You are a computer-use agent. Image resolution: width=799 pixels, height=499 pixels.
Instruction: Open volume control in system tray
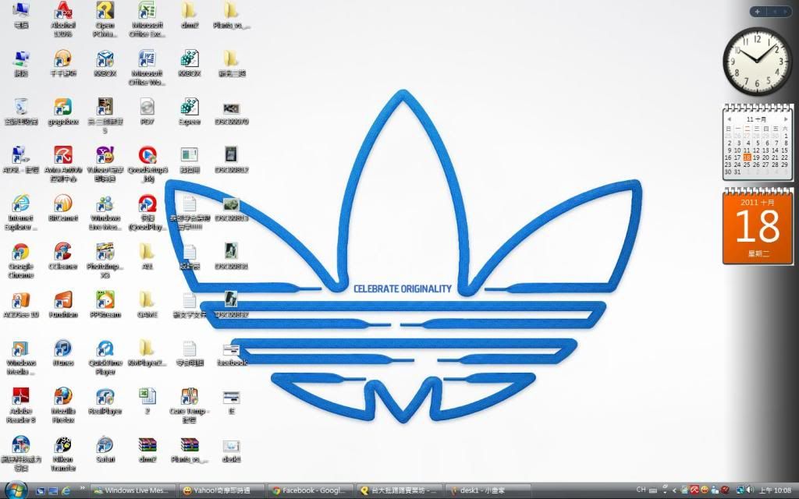tap(749, 490)
